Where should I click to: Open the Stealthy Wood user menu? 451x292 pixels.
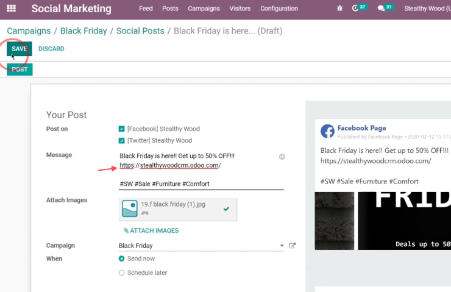pyautogui.click(x=427, y=9)
